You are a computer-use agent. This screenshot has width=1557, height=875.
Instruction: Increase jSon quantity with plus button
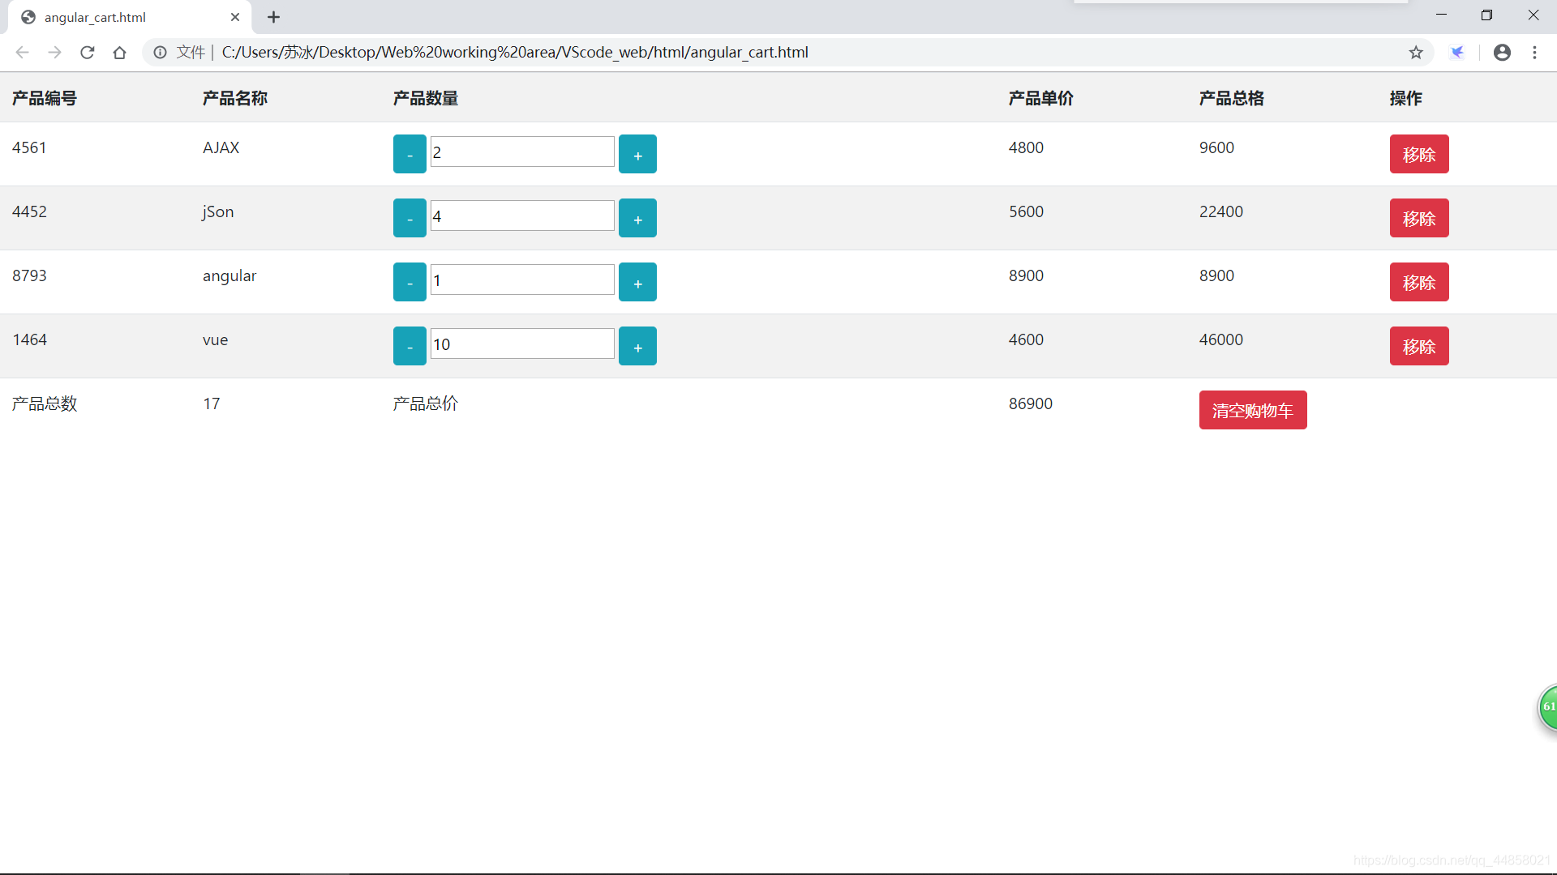(637, 218)
